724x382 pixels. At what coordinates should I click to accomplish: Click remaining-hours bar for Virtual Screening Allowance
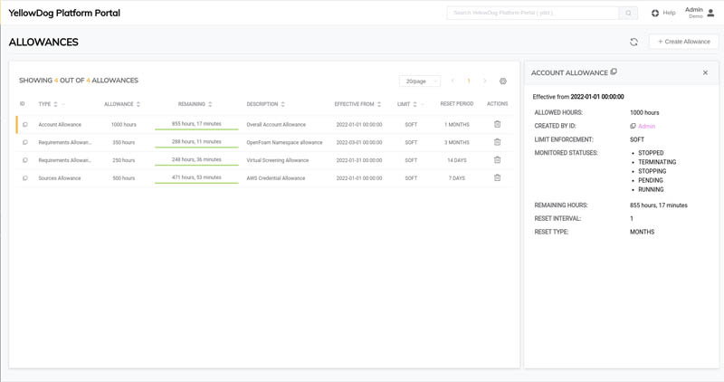coord(196,160)
